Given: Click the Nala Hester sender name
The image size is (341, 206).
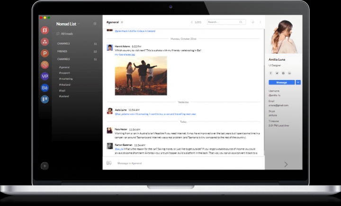Looking at the screenshot, I should click(x=121, y=129).
